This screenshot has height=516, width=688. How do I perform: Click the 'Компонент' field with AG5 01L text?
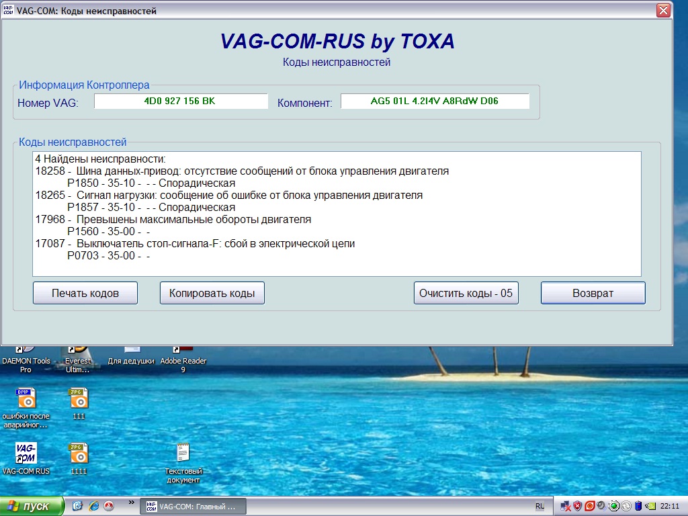click(x=435, y=101)
